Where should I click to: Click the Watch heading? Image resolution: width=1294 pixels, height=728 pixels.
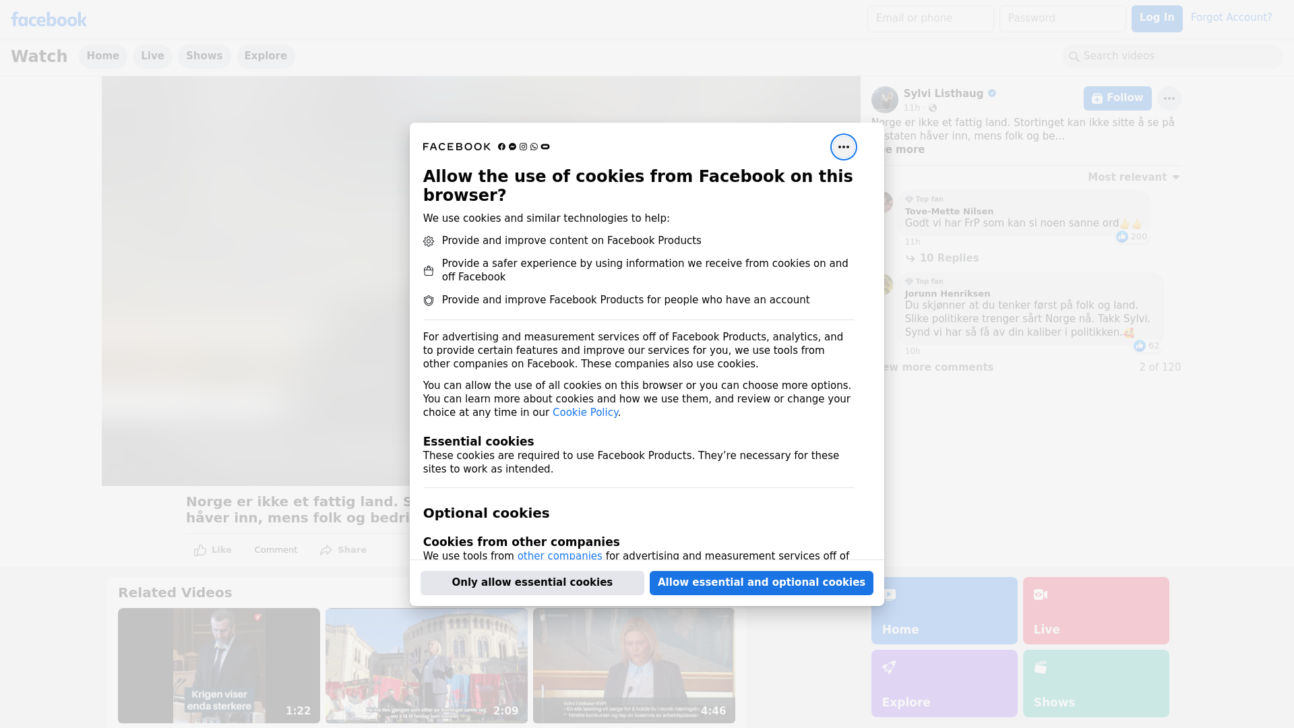39,57
